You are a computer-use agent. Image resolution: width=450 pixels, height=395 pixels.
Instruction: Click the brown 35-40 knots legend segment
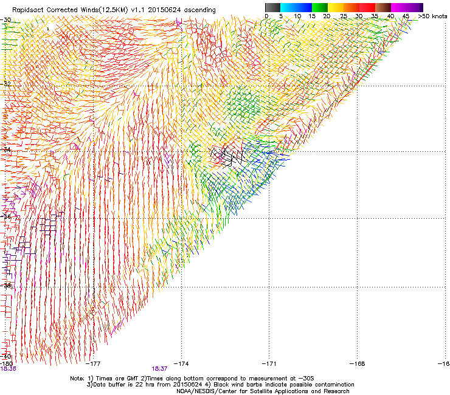coord(383,7)
